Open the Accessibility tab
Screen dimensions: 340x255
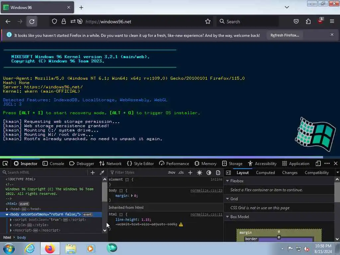[x=262, y=163]
